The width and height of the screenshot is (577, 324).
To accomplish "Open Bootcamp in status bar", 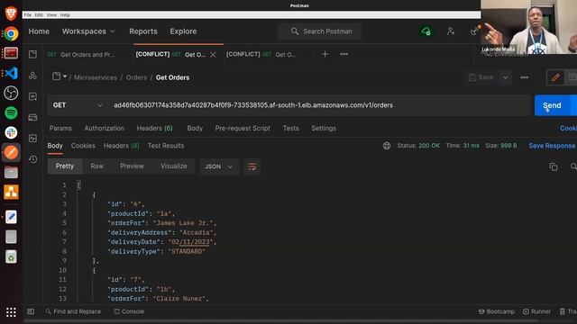I will click(496, 311).
